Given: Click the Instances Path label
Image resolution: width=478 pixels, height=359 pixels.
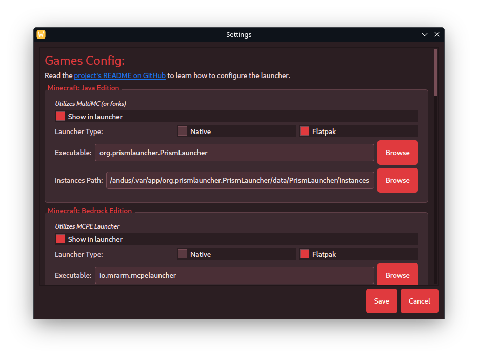Looking at the screenshot, I should pos(79,180).
